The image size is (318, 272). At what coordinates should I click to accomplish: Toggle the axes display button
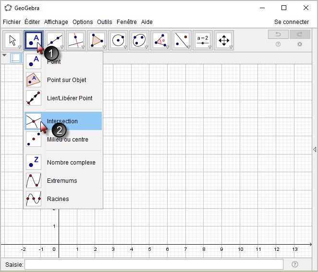[x=16, y=58]
